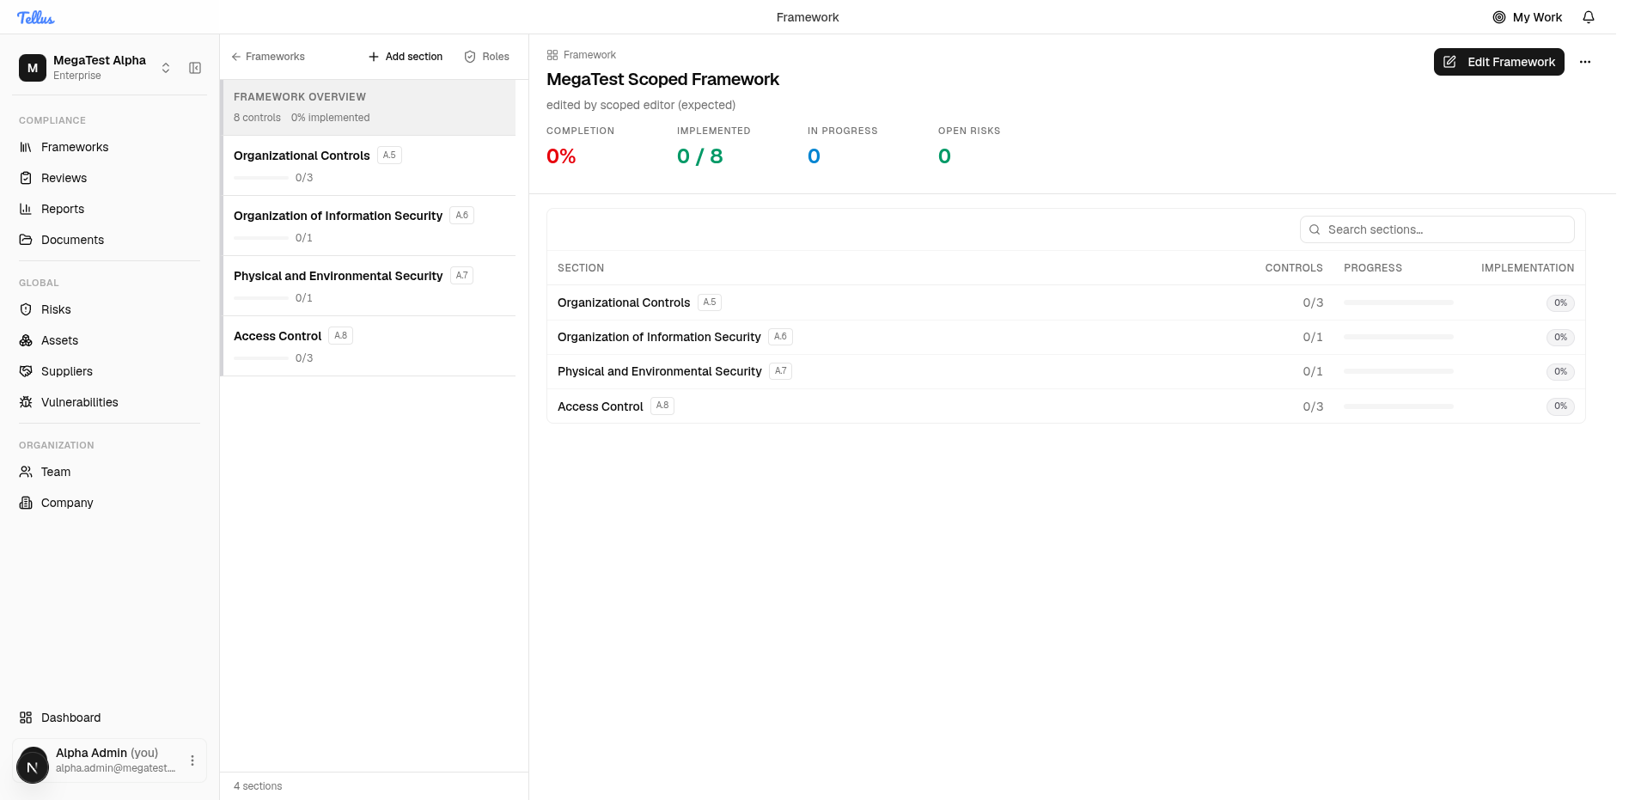Select Organizational Controls in section list
Image resolution: width=1629 pixels, height=800 pixels.
pyautogui.click(x=369, y=166)
